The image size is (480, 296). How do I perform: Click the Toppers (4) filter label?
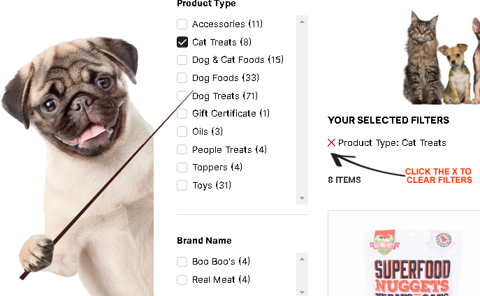[217, 168]
